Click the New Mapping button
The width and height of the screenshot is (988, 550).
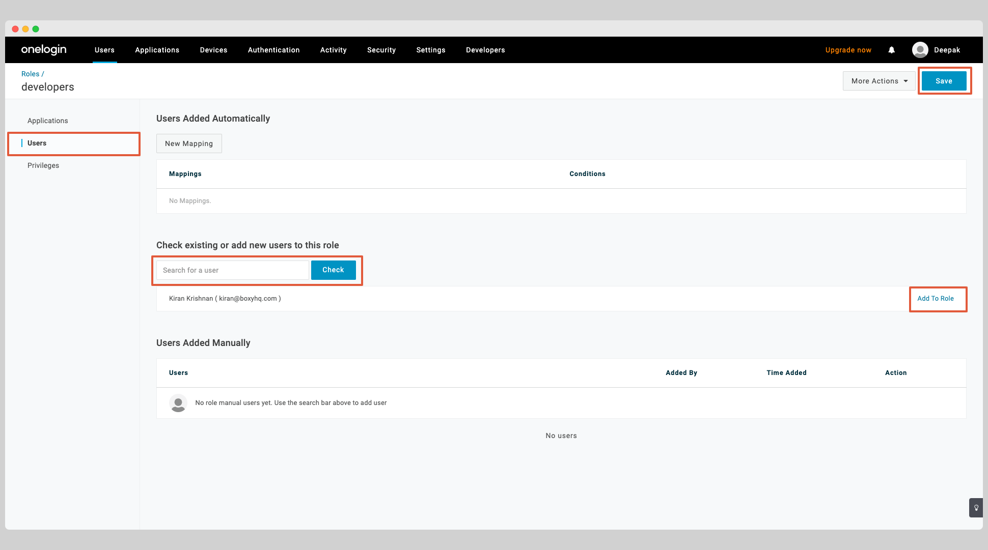[189, 143]
